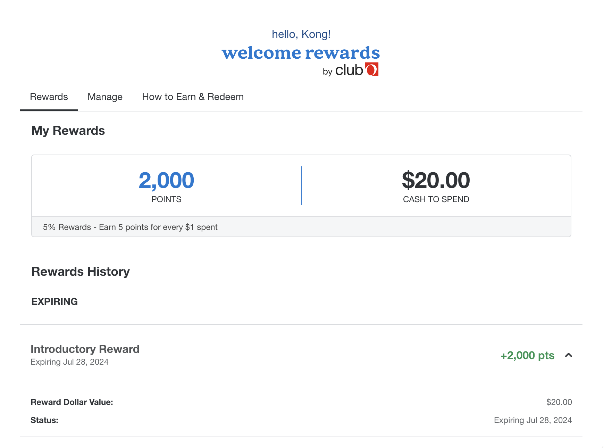The image size is (604, 448).
Task: Click the 2,000 POINTS balance
Action: [166, 180]
